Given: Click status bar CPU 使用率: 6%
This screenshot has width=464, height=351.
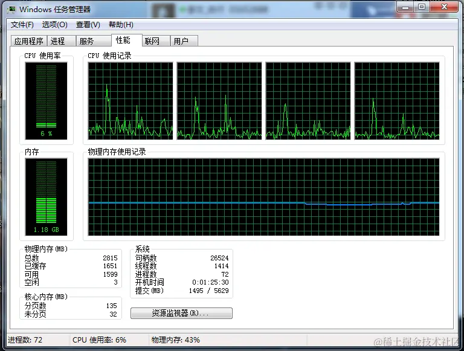Looking at the screenshot, I should tap(100, 340).
